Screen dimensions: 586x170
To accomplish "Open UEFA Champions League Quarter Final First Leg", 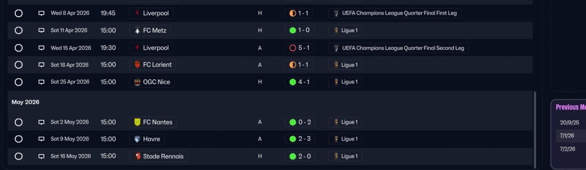I will pyautogui.click(x=395, y=13).
